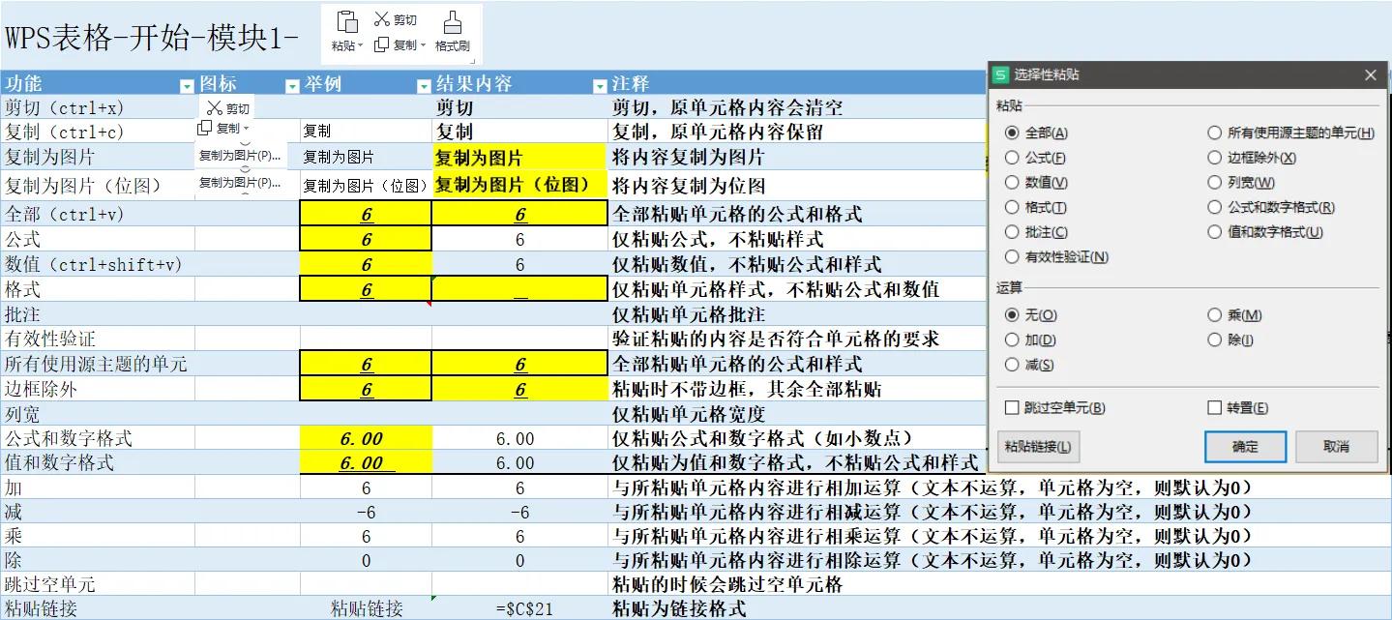This screenshot has height=620, width=1392.
Task: Click the yellow 复制为图片（位图） result cell
Action: pyautogui.click(x=520, y=185)
